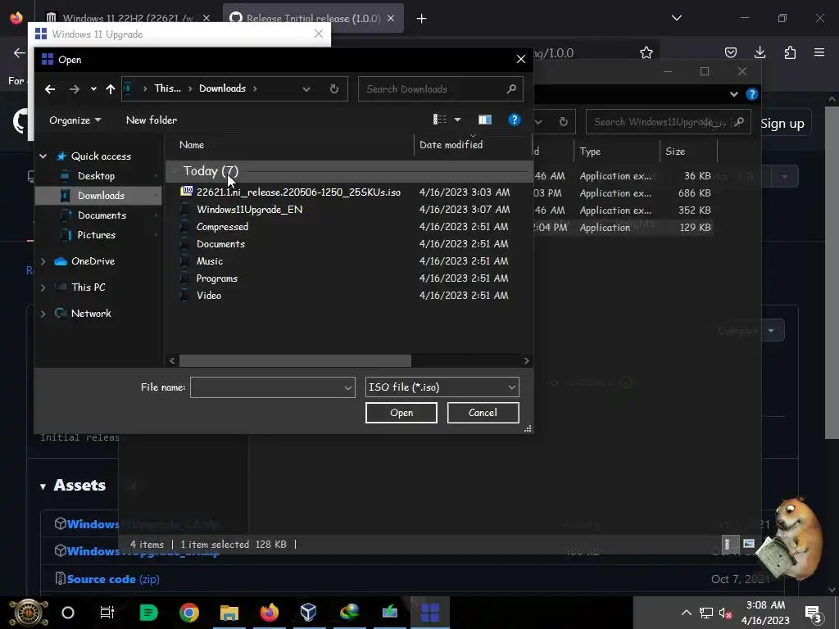Open a new Firefox tab
Viewport: 839px width, 629px height.
point(422,19)
